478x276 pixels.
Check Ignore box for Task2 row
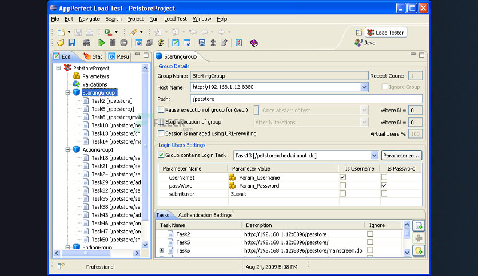click(370, 234)
